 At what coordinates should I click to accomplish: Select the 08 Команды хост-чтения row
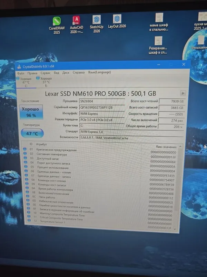click(100, 181)
